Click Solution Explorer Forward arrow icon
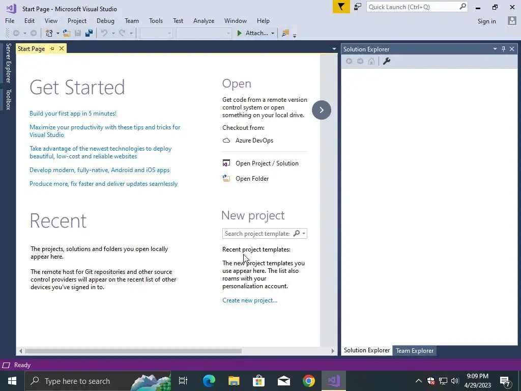521x391 pixels. tap(360, 61)
